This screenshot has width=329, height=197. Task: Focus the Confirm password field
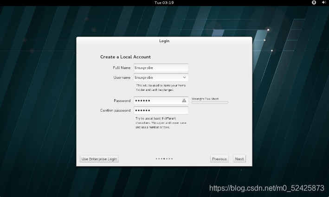coord(161,110)
